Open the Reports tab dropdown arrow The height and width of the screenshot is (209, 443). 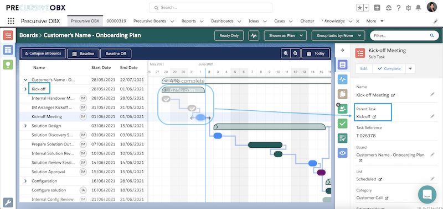coord(202,21)
